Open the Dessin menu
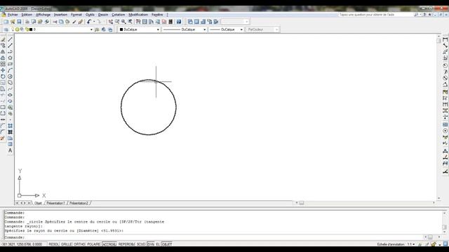The image size is (449, 252). pyautogui.click(x=103, y=15)
